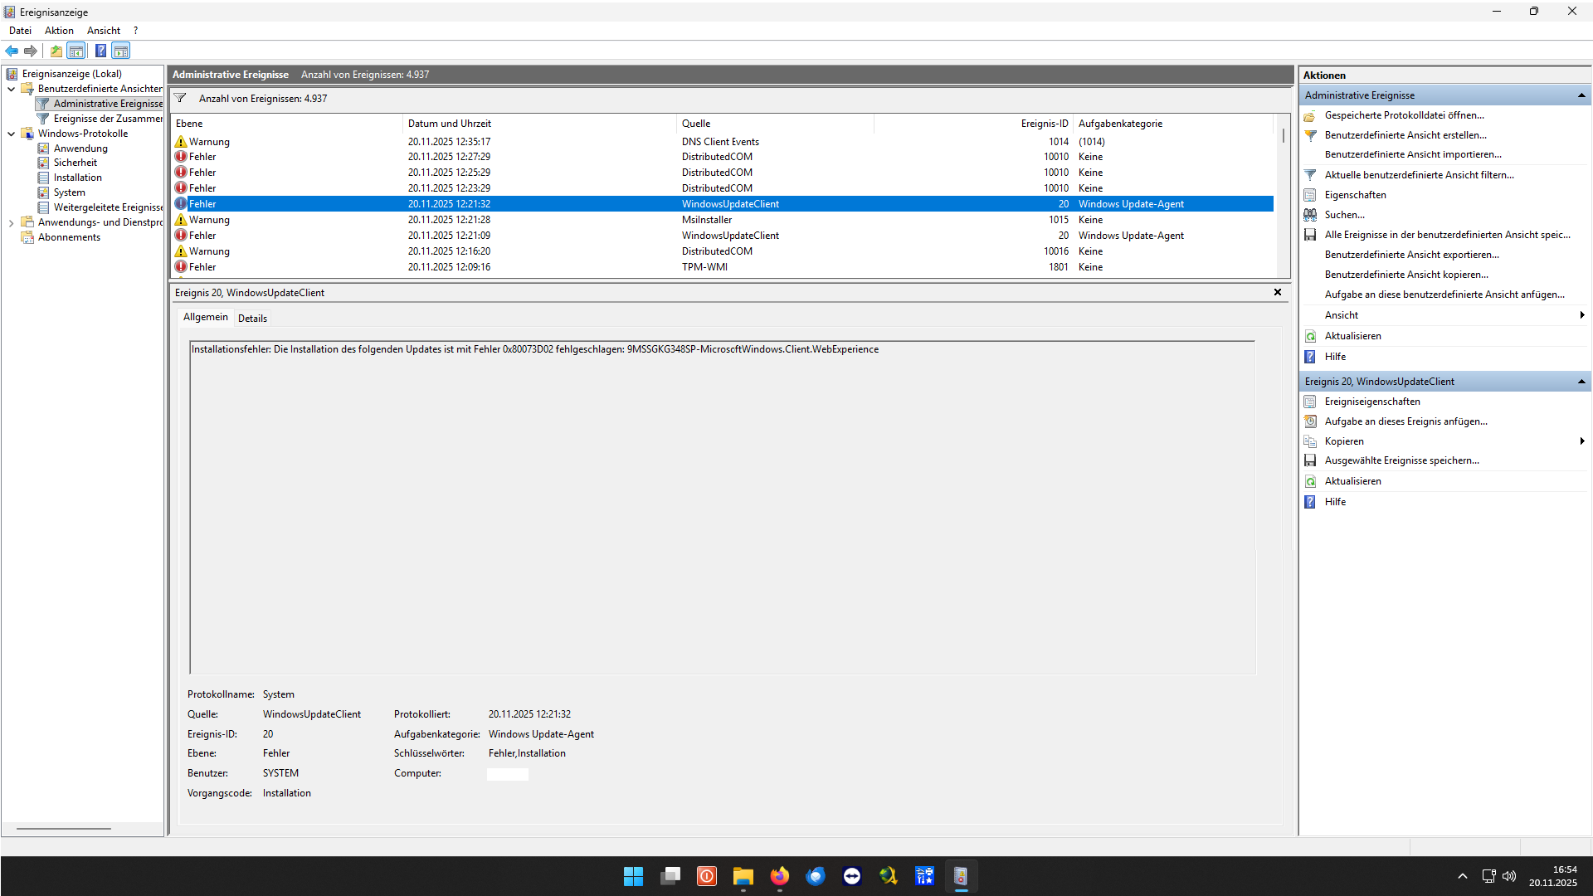Close the event preview pane with X
Image resolution: width=1593 pixels, height=896 pixels.
[x=1278, y=292]
